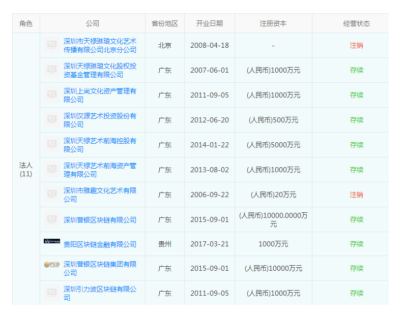406x317 pixels.
Task: Click logo icon beside 深圳普银区块链集团有限公司
Action: coord(51,264)
